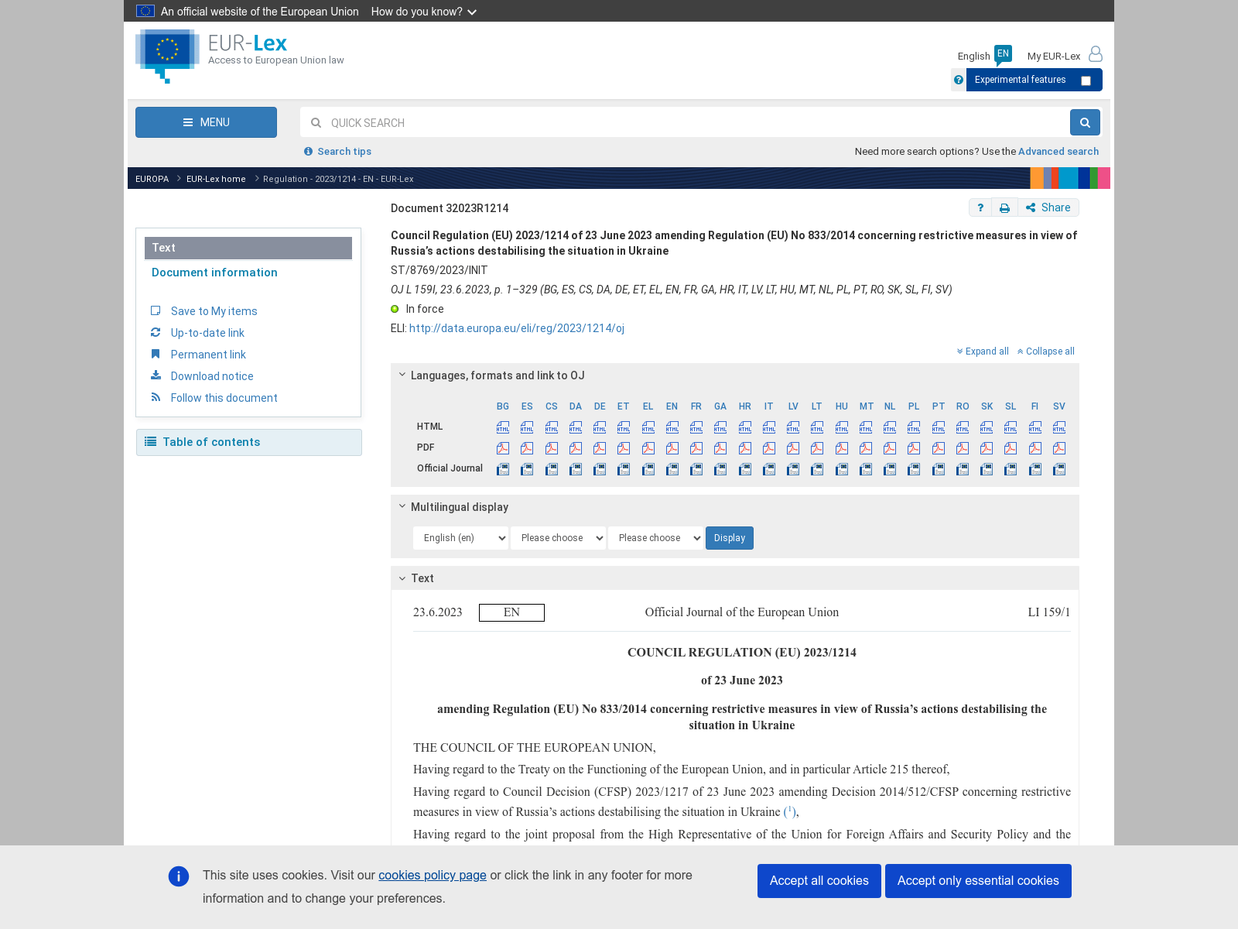Open the Table of contents panel

coord(249,442)
